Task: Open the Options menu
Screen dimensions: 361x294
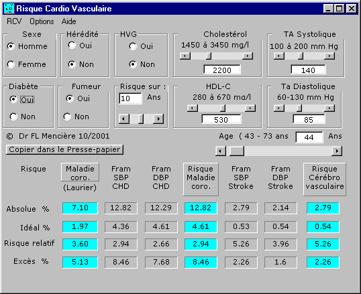Action: [x=42, y=21]
